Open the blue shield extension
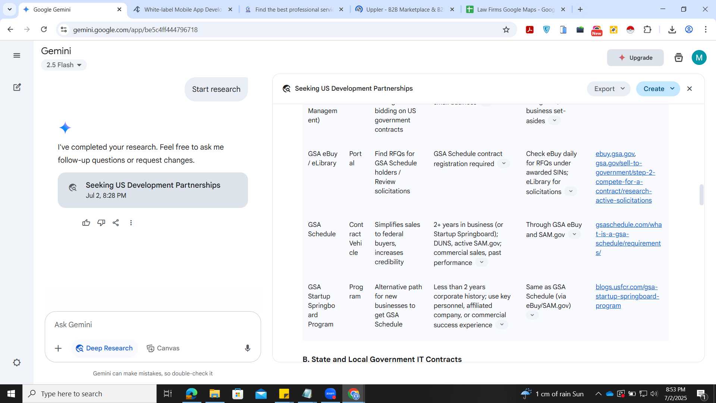The height and width of the screenshot is (403, 716). pyautogui.click(x=546, y=29)
